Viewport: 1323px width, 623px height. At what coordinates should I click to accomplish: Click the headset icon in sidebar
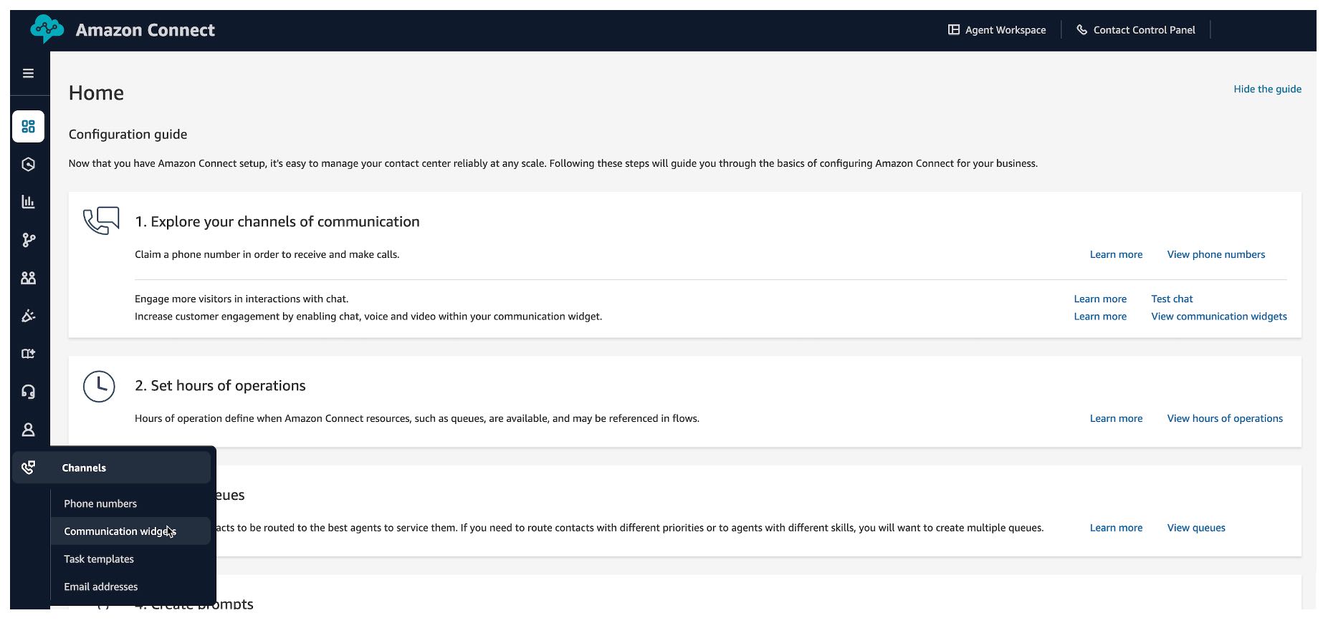tap(29, 392)
